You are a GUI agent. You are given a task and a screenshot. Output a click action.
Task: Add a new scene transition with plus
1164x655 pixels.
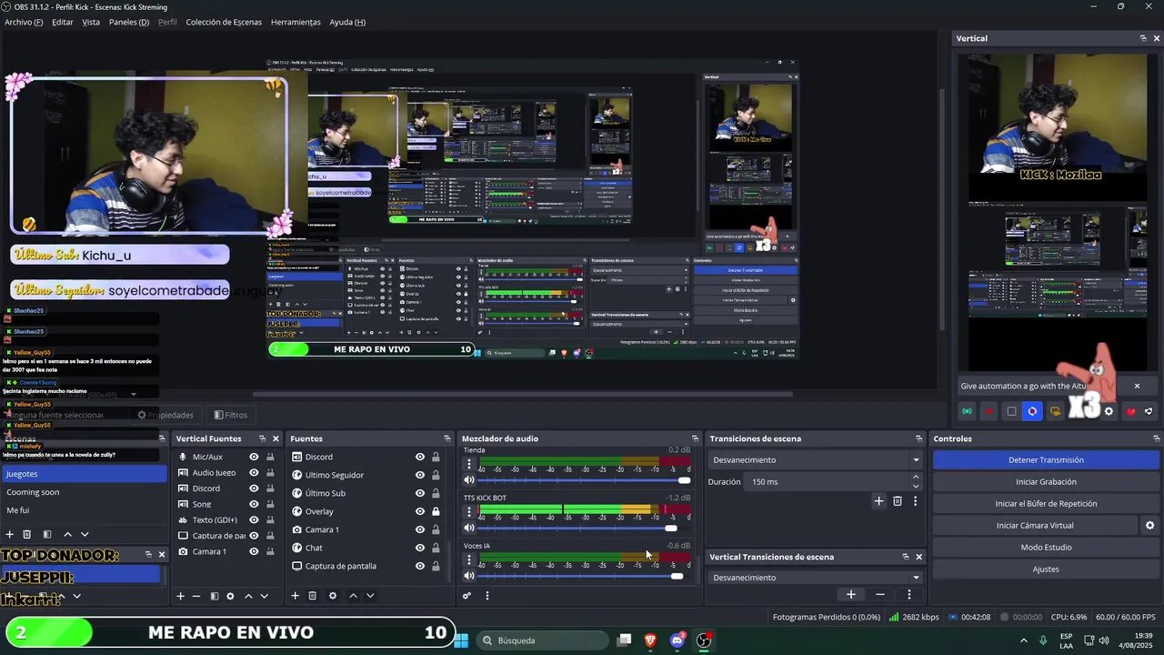878,500
